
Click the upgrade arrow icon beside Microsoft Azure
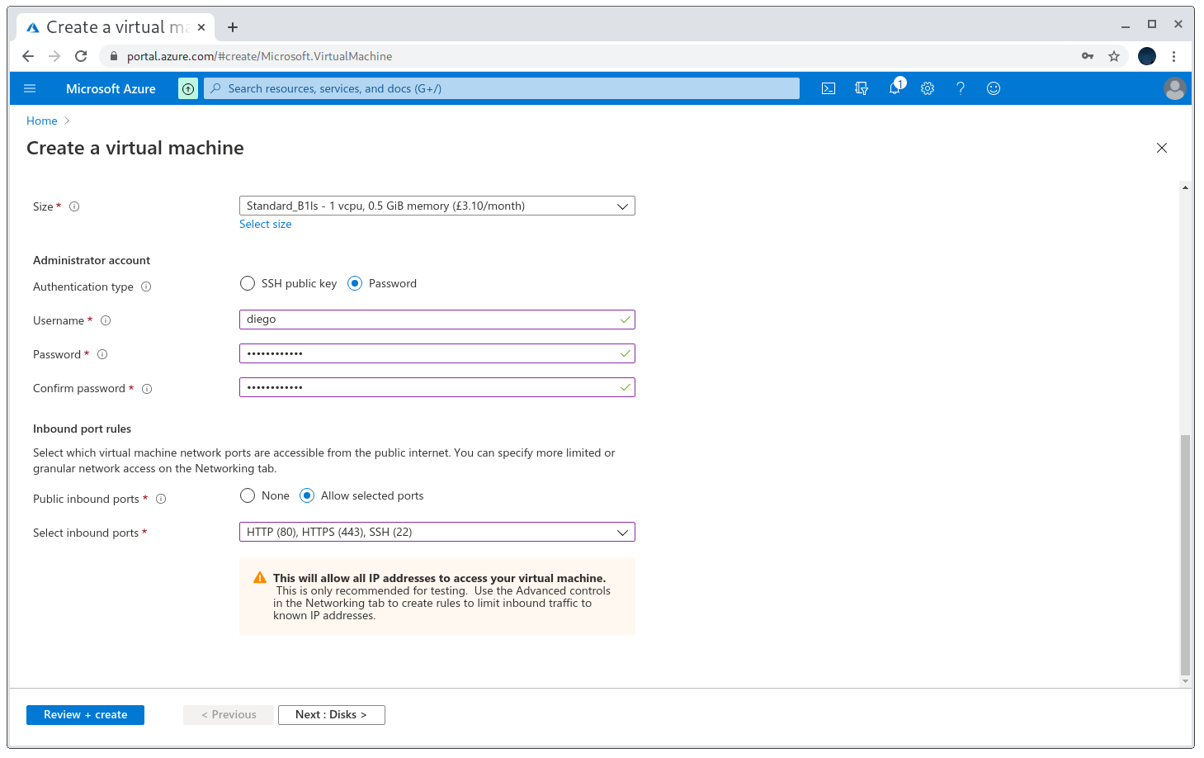[188, 88]
